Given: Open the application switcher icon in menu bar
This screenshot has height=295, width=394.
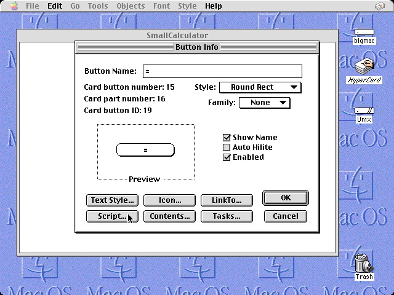Looking at the screenshot, I should click(x=380, y=6).
